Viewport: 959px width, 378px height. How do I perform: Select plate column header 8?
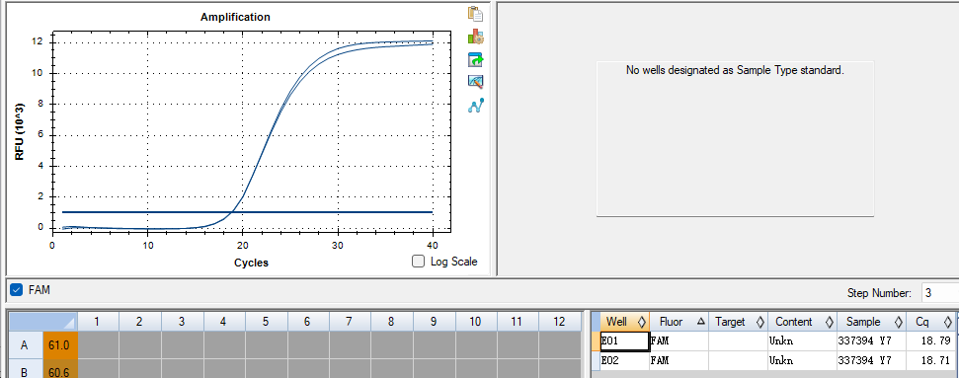pos(391,321)
